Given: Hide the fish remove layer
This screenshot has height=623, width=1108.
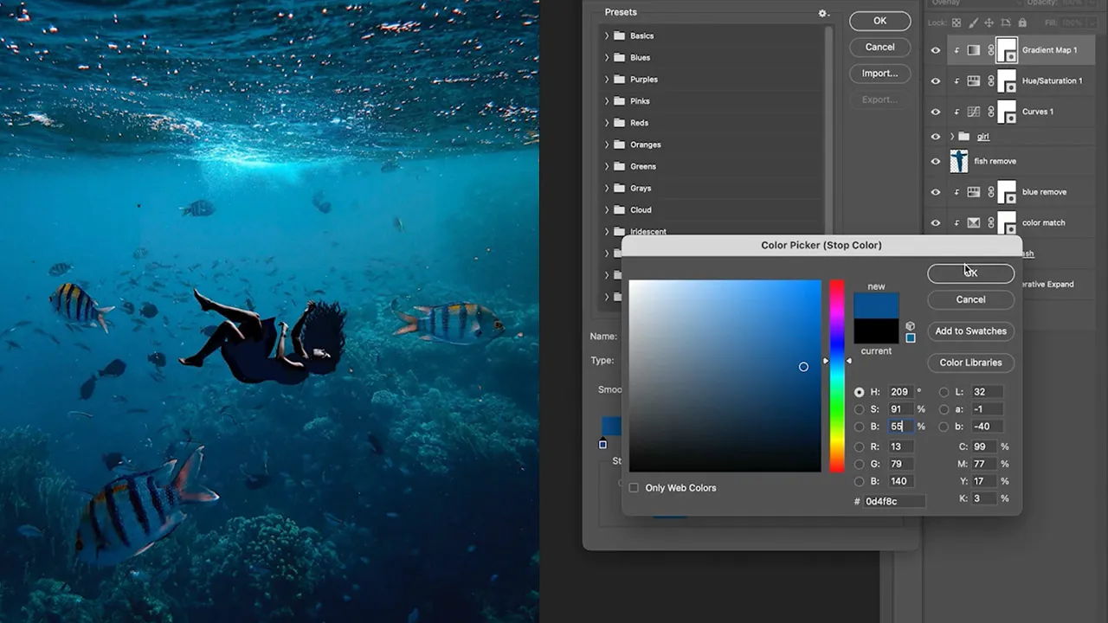Looking at the screenshot, I should tap(935, 162).
